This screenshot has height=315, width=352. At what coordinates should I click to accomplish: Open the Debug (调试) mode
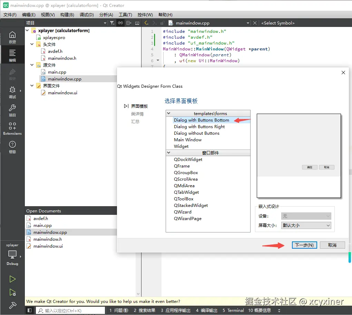click(x=12, y=92)
